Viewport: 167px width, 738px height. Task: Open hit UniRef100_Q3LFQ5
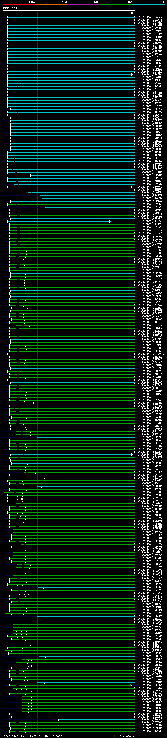pyautogui.click(x=150, y=43)
